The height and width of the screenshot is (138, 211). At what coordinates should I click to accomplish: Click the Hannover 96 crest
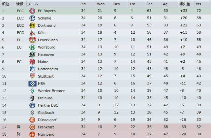coord(32,54)
